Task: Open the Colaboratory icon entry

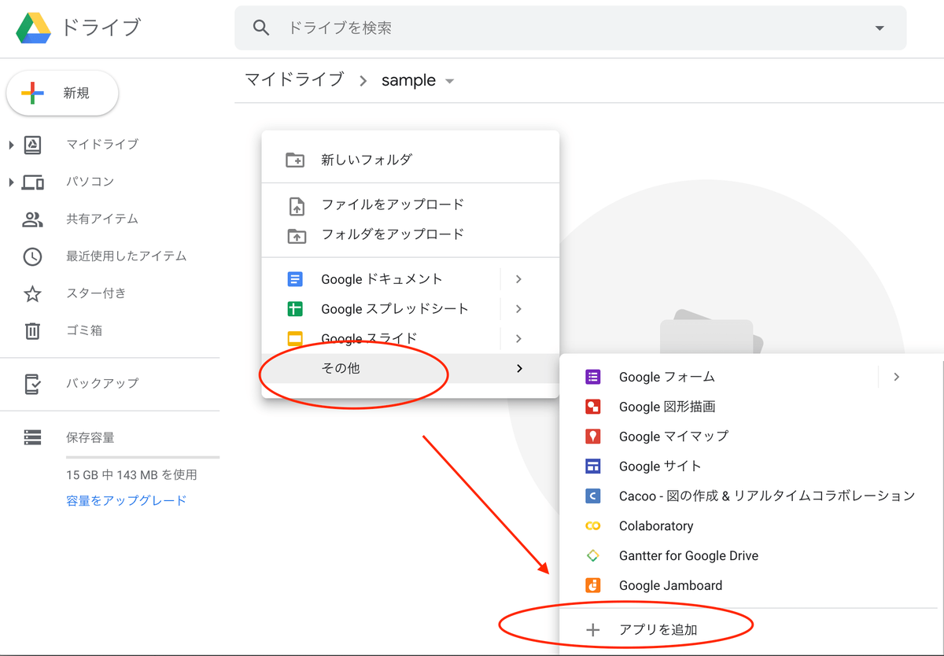Action: pyautogui.click(x=593, y=525)
